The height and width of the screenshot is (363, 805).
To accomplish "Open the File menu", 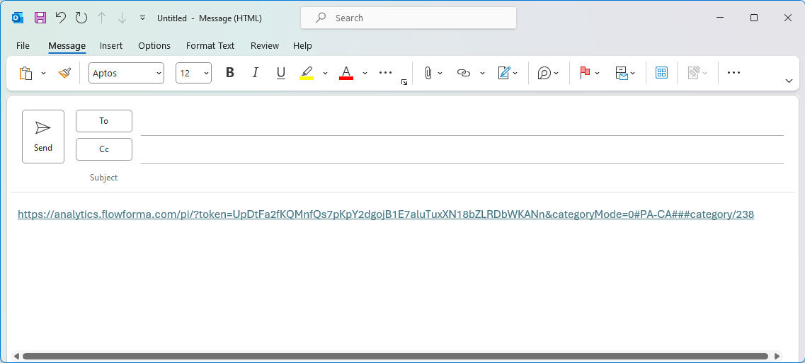I will coord(23,46).
